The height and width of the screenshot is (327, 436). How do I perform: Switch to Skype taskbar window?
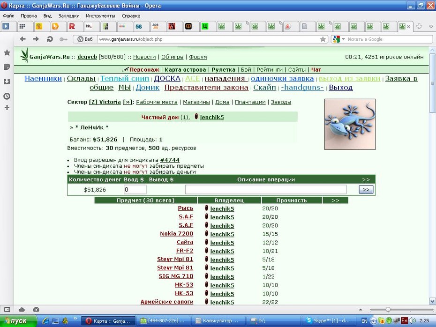pos(330,321)
